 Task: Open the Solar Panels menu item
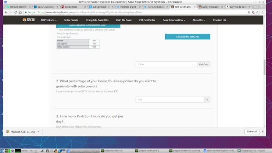[71, 20]
